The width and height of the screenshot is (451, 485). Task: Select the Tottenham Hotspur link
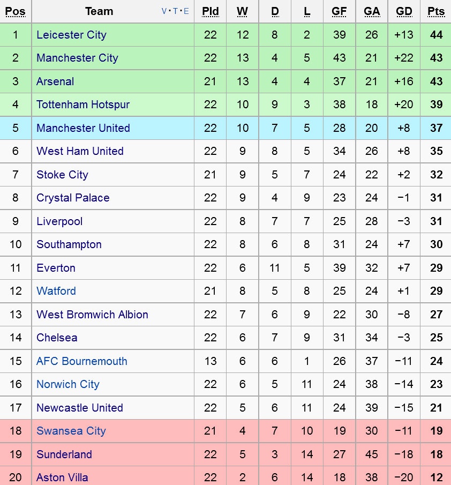pyautogui.click(x=83, y=105)
